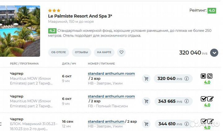
Task: Click the green 4.0 rating in the header
Action: pyautogui.click(x=212, y=10)
